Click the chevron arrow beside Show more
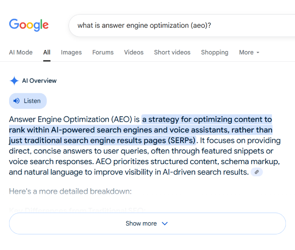 point(165,224)
